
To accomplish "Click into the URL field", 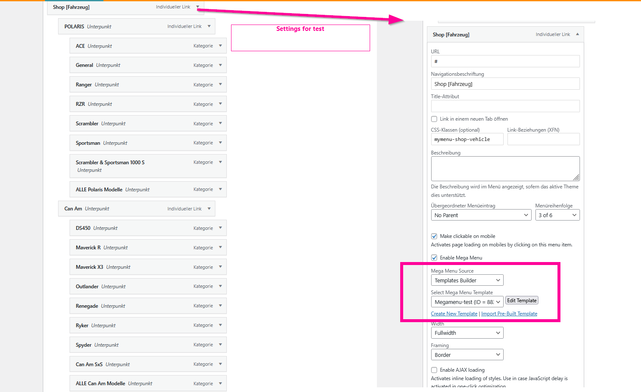I will pyautogui.click(x=505, y=61).
